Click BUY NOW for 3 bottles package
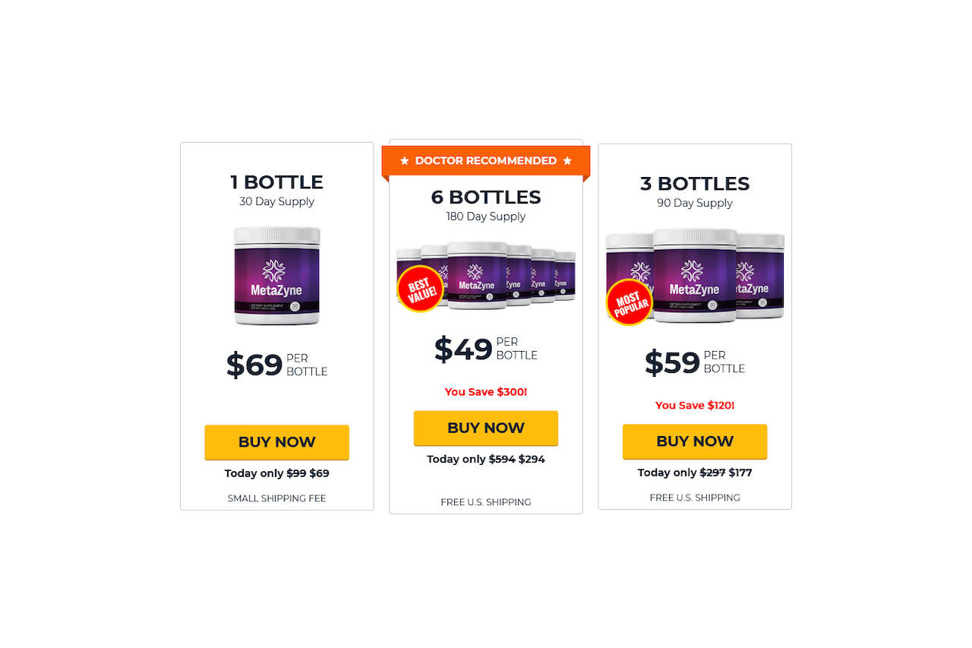Image resolution: width=972 pixels, height=648 pixels. pyautogui.click(x=695, y=441)
